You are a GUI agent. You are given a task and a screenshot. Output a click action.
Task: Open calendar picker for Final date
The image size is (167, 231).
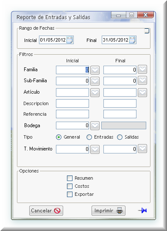132,40
